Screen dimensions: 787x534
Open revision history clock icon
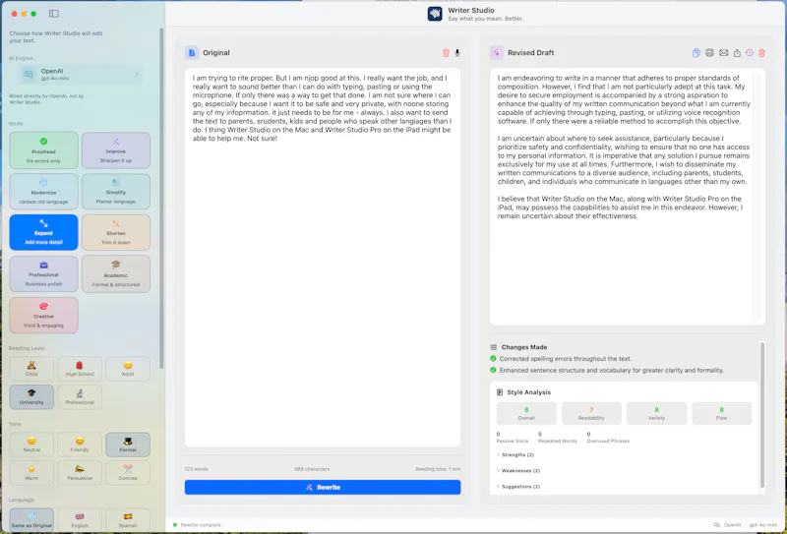tap(750, 53)
